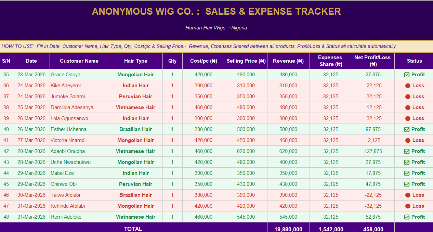Select the Hair Type column header
This screenshot has height=232, width=433.
coord(136,61)
